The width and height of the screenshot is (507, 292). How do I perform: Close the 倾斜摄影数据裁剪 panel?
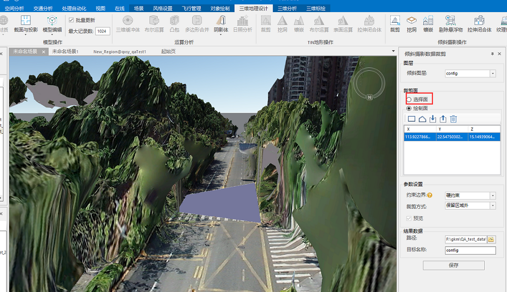pyautogui.click(x=499, y=54)
